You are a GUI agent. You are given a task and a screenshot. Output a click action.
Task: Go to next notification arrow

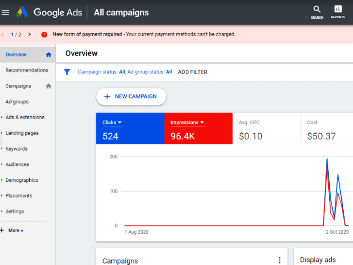coord(30,34)
